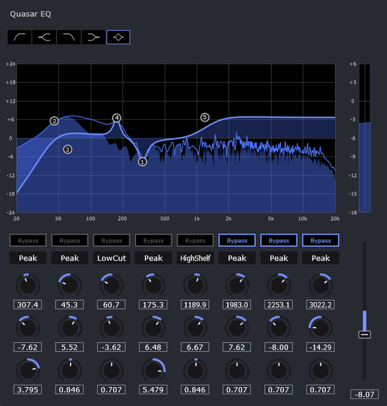Viewport: 387px width, 406px height.
Task: Click the gain knob above -14.29
Action: [320, 328]
